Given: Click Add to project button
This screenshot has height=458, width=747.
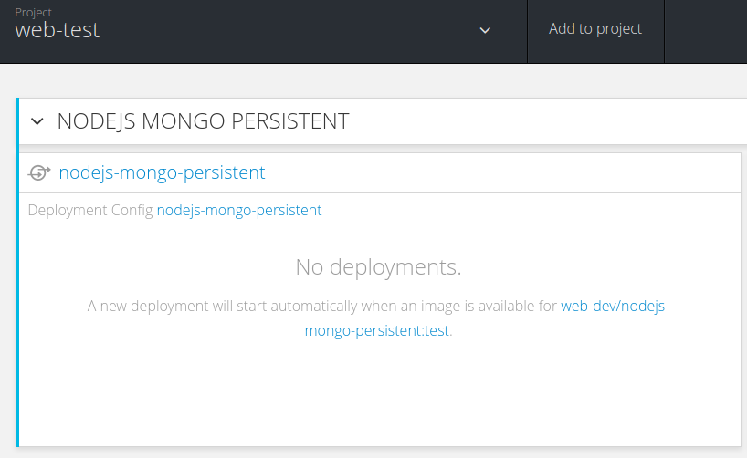Looking at the screenshot, I should [594, 29].
